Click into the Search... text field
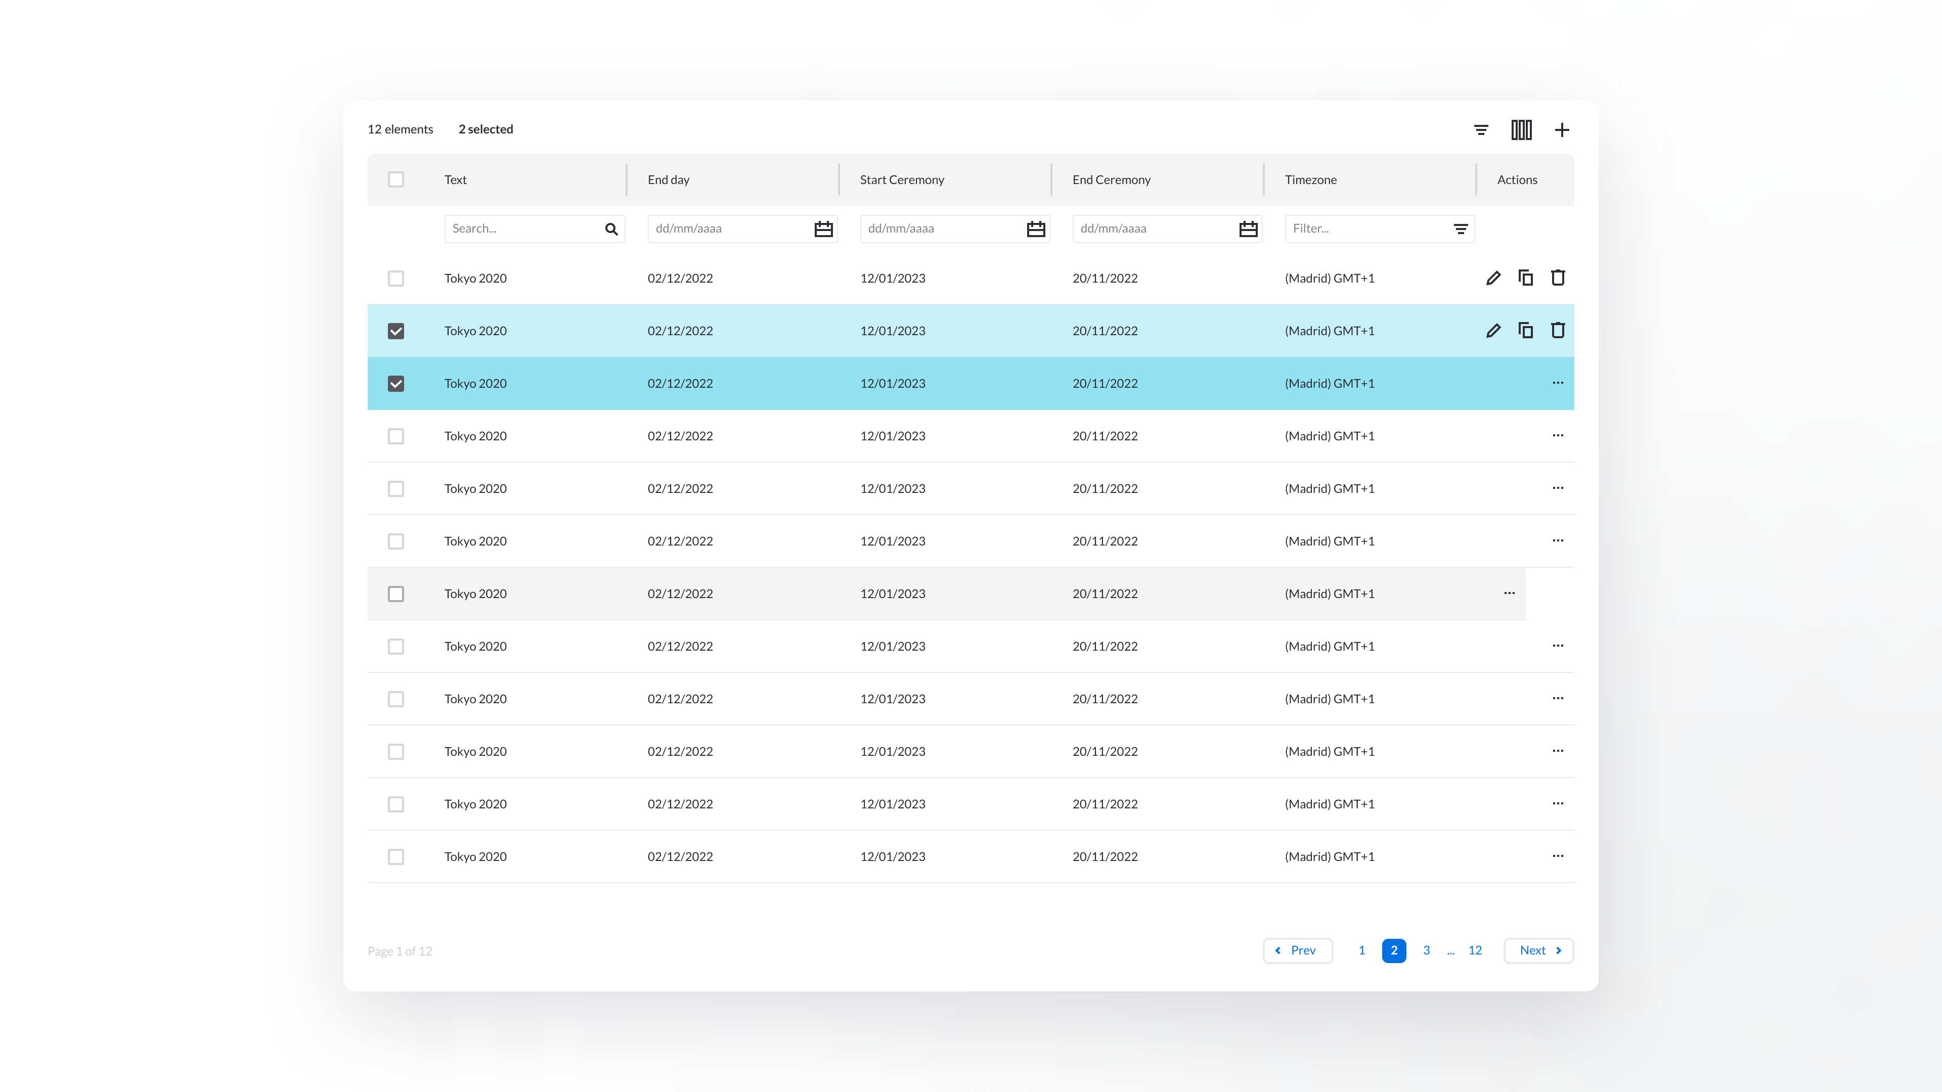 (x=535, y=229)
